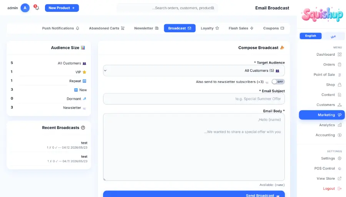
Task: Click the Shop bag icon
Action: pos(339,84)
